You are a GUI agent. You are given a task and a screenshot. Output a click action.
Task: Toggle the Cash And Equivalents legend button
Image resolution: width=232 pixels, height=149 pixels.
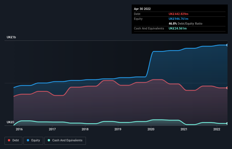coord(65,141)
